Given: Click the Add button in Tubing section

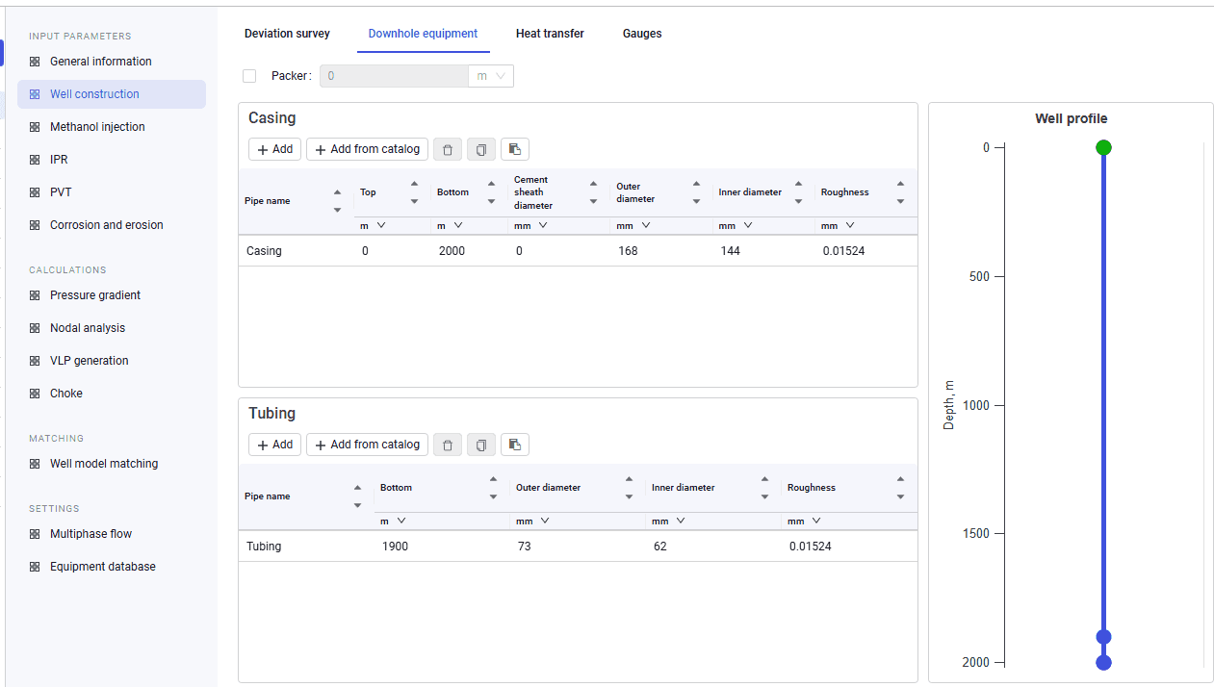Looking at the screenshot, I should click(x=274, y=445).
